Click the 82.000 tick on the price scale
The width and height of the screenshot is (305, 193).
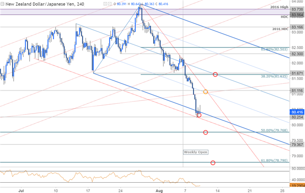coord(297,63)
